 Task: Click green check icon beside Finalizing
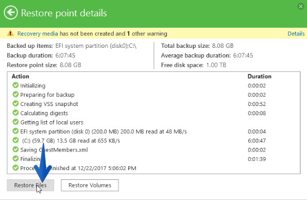click(x=15, y=159)
